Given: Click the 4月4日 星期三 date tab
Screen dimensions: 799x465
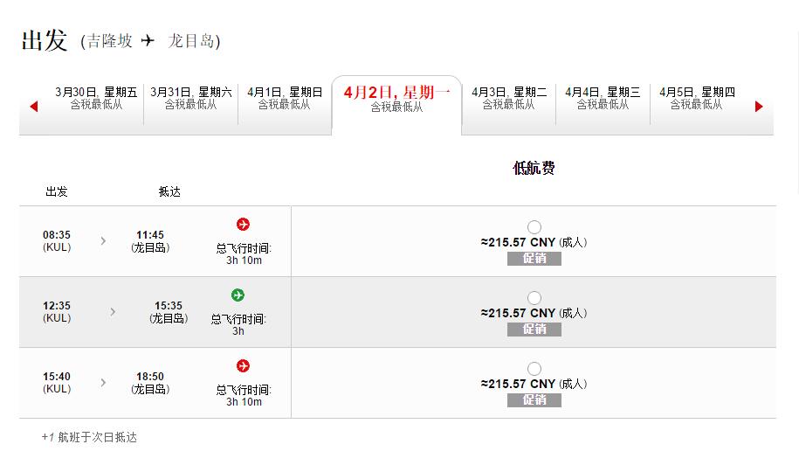Looking at the screenshot, I should [x=603, y=98].
